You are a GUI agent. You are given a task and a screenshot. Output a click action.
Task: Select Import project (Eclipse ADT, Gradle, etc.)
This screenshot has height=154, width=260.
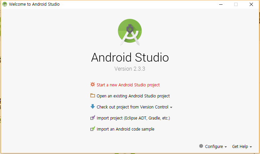133,118
